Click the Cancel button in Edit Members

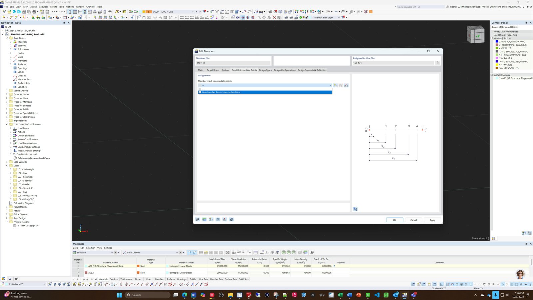tap(413, 220)
